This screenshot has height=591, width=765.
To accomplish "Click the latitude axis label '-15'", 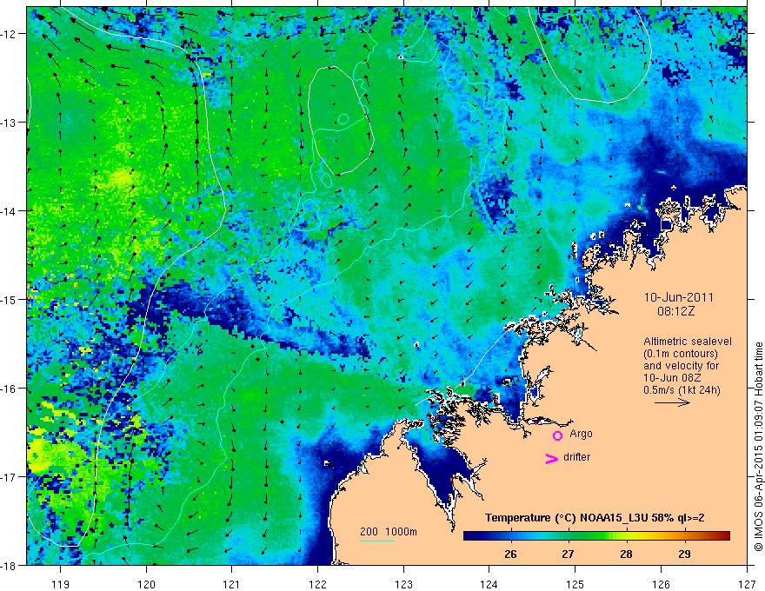I will [x=10, y=299].
